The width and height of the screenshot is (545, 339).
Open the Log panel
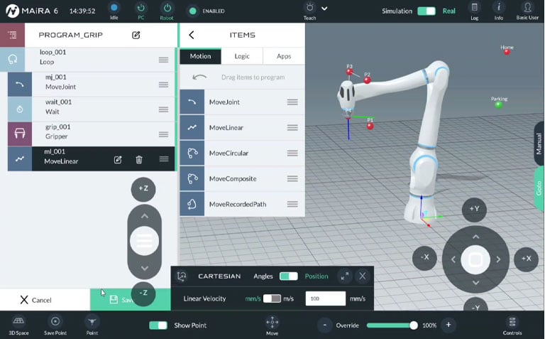[475, 11]
